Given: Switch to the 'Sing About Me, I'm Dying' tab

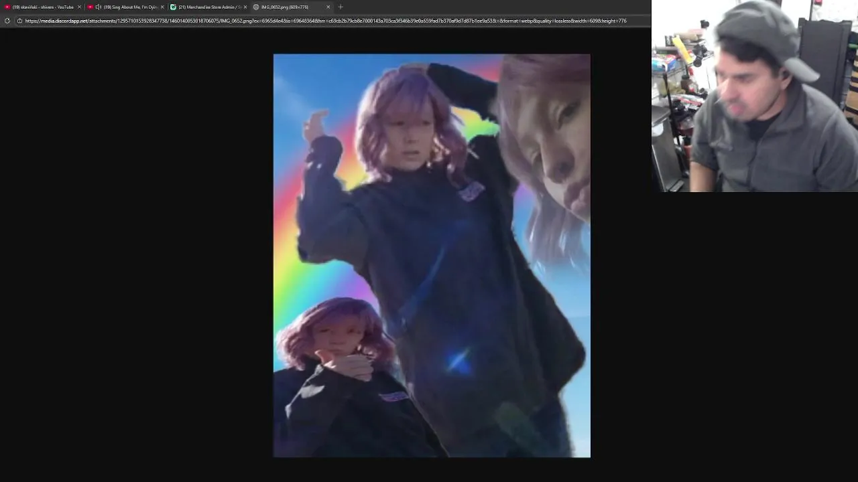Looking at the screenshot, I should coord(126,7).
